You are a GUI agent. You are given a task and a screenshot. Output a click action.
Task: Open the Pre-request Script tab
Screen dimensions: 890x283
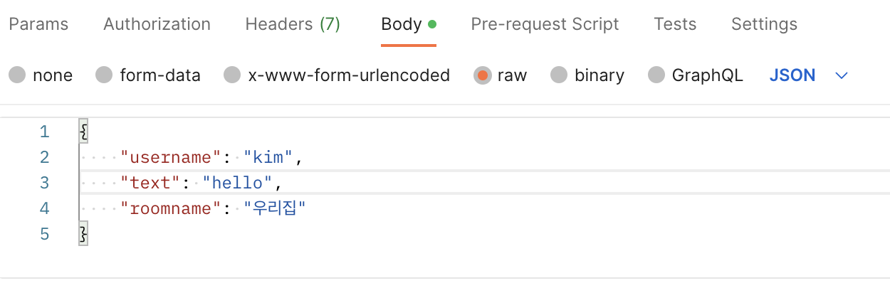pyautogui.click(x=545, y=24)
